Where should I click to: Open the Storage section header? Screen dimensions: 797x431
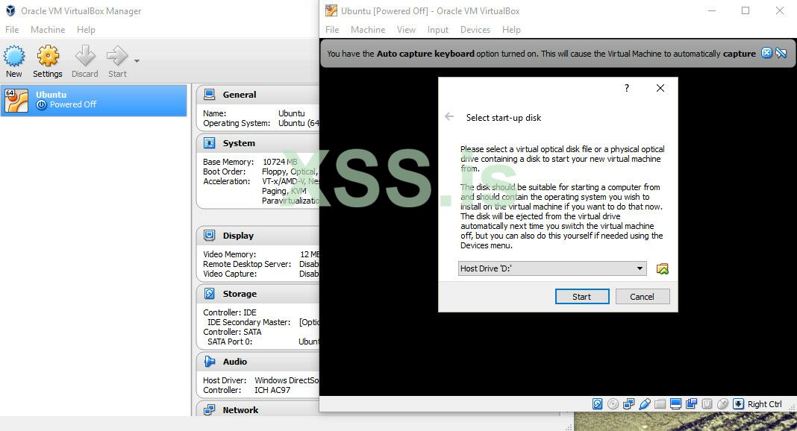240,294
